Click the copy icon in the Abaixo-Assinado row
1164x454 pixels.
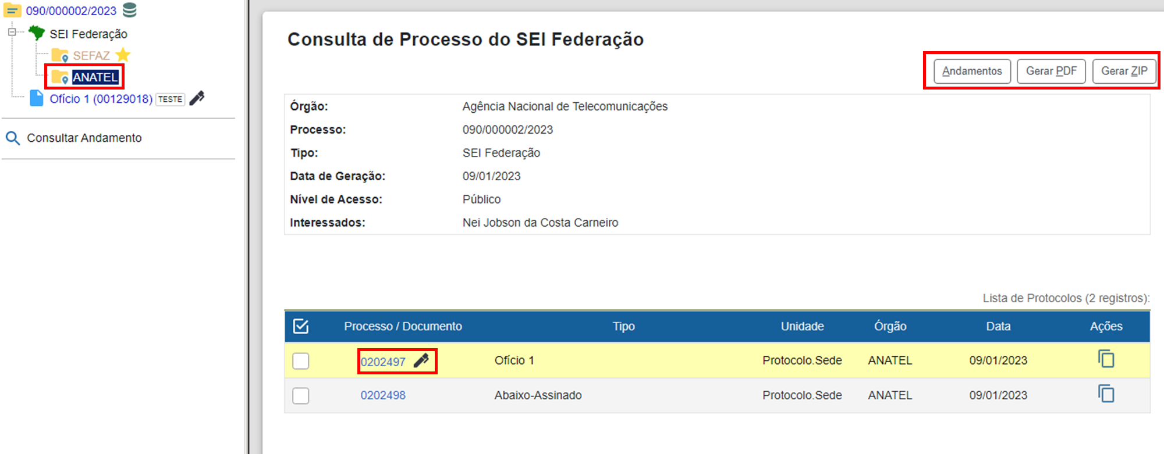[x=1106, y=394]
